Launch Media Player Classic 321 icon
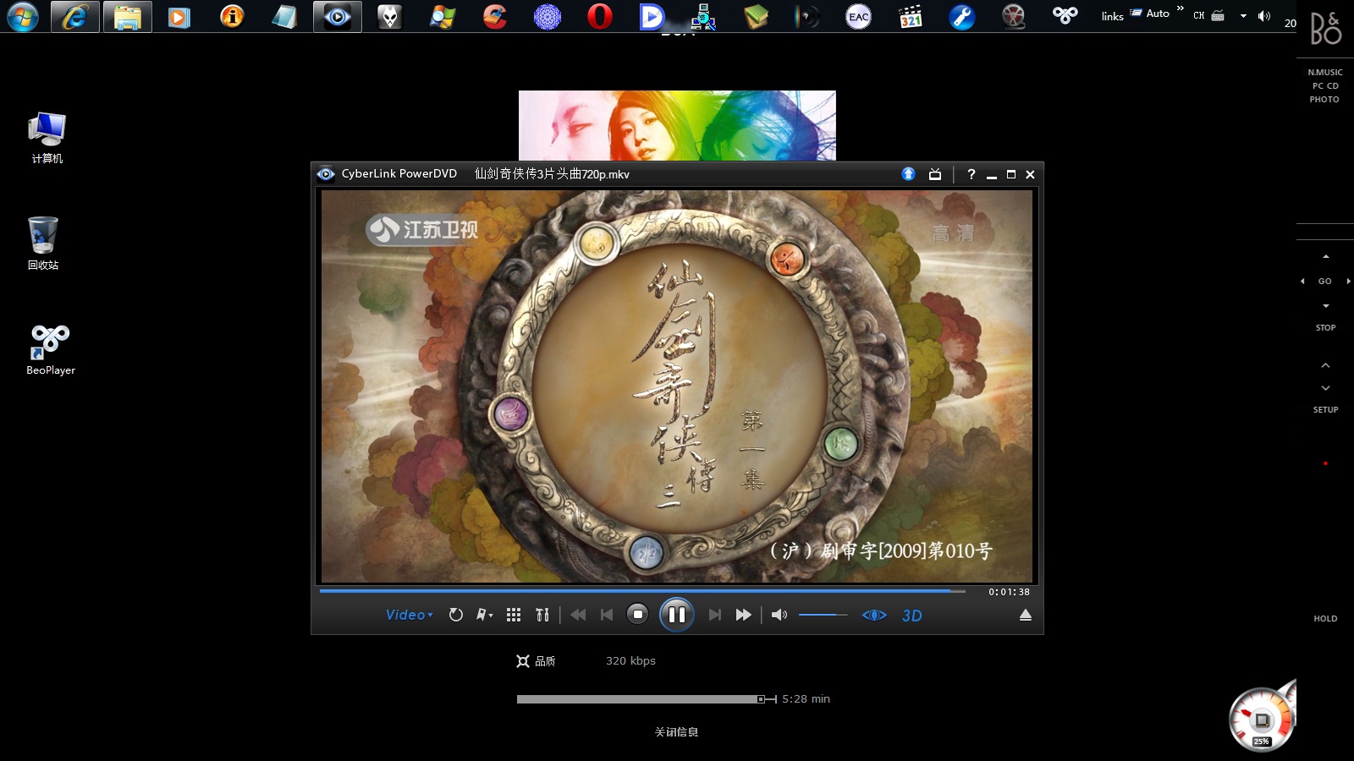The height and width of the screenshot is (761, 1354). (x=911, y=16)
